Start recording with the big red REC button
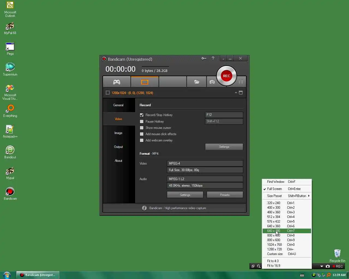The height and width of the screenshot is (279, 349). (x=226, y=76)
